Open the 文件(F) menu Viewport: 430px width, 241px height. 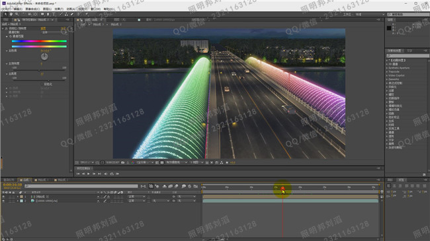click(6, 9)
